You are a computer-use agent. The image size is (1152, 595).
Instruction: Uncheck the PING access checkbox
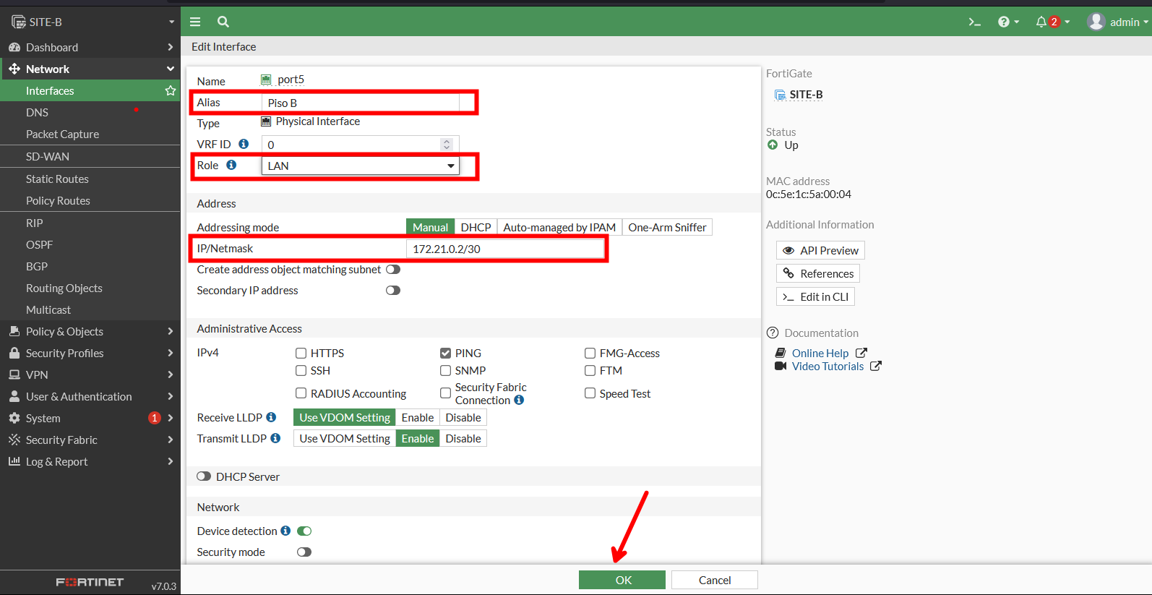click(x=445, y=353)
